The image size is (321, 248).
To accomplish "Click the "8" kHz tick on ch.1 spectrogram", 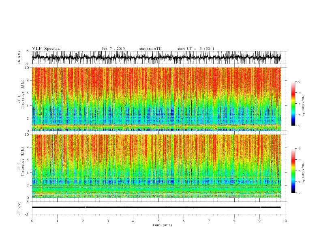I will click(29, 80).
